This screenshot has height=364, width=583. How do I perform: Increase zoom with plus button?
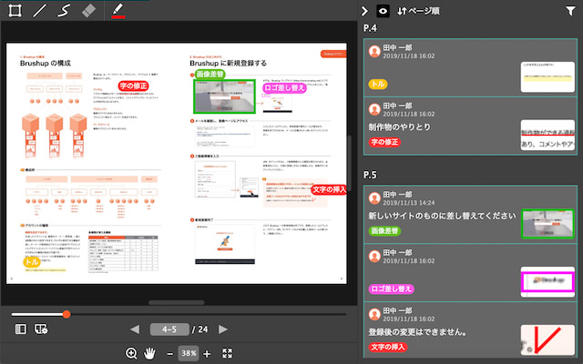tap(207, 354)
